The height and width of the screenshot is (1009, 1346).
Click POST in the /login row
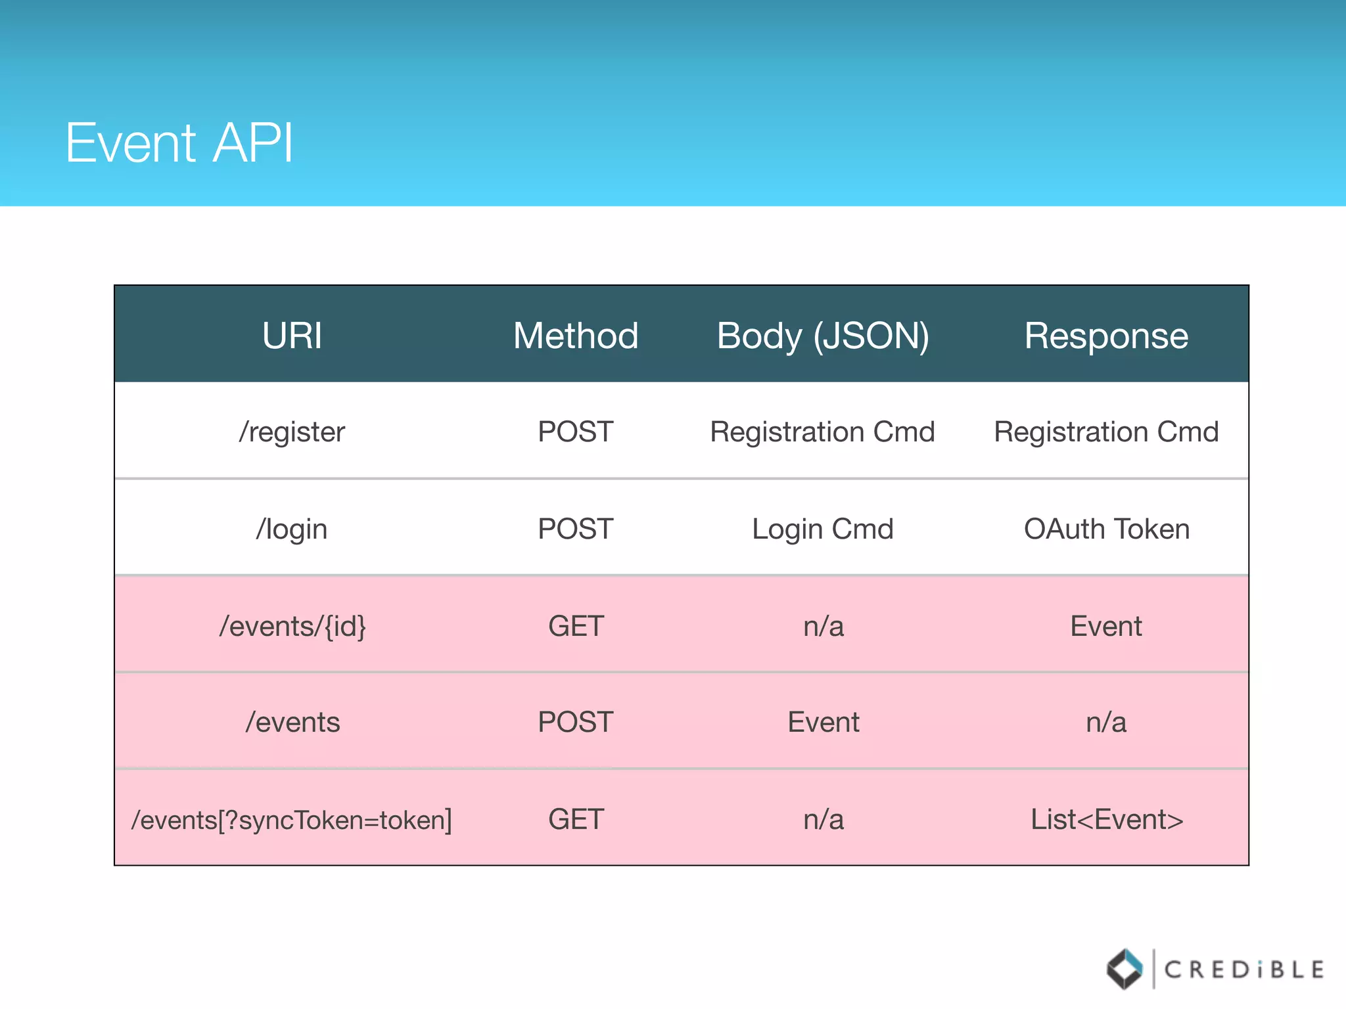pos(576,529)
